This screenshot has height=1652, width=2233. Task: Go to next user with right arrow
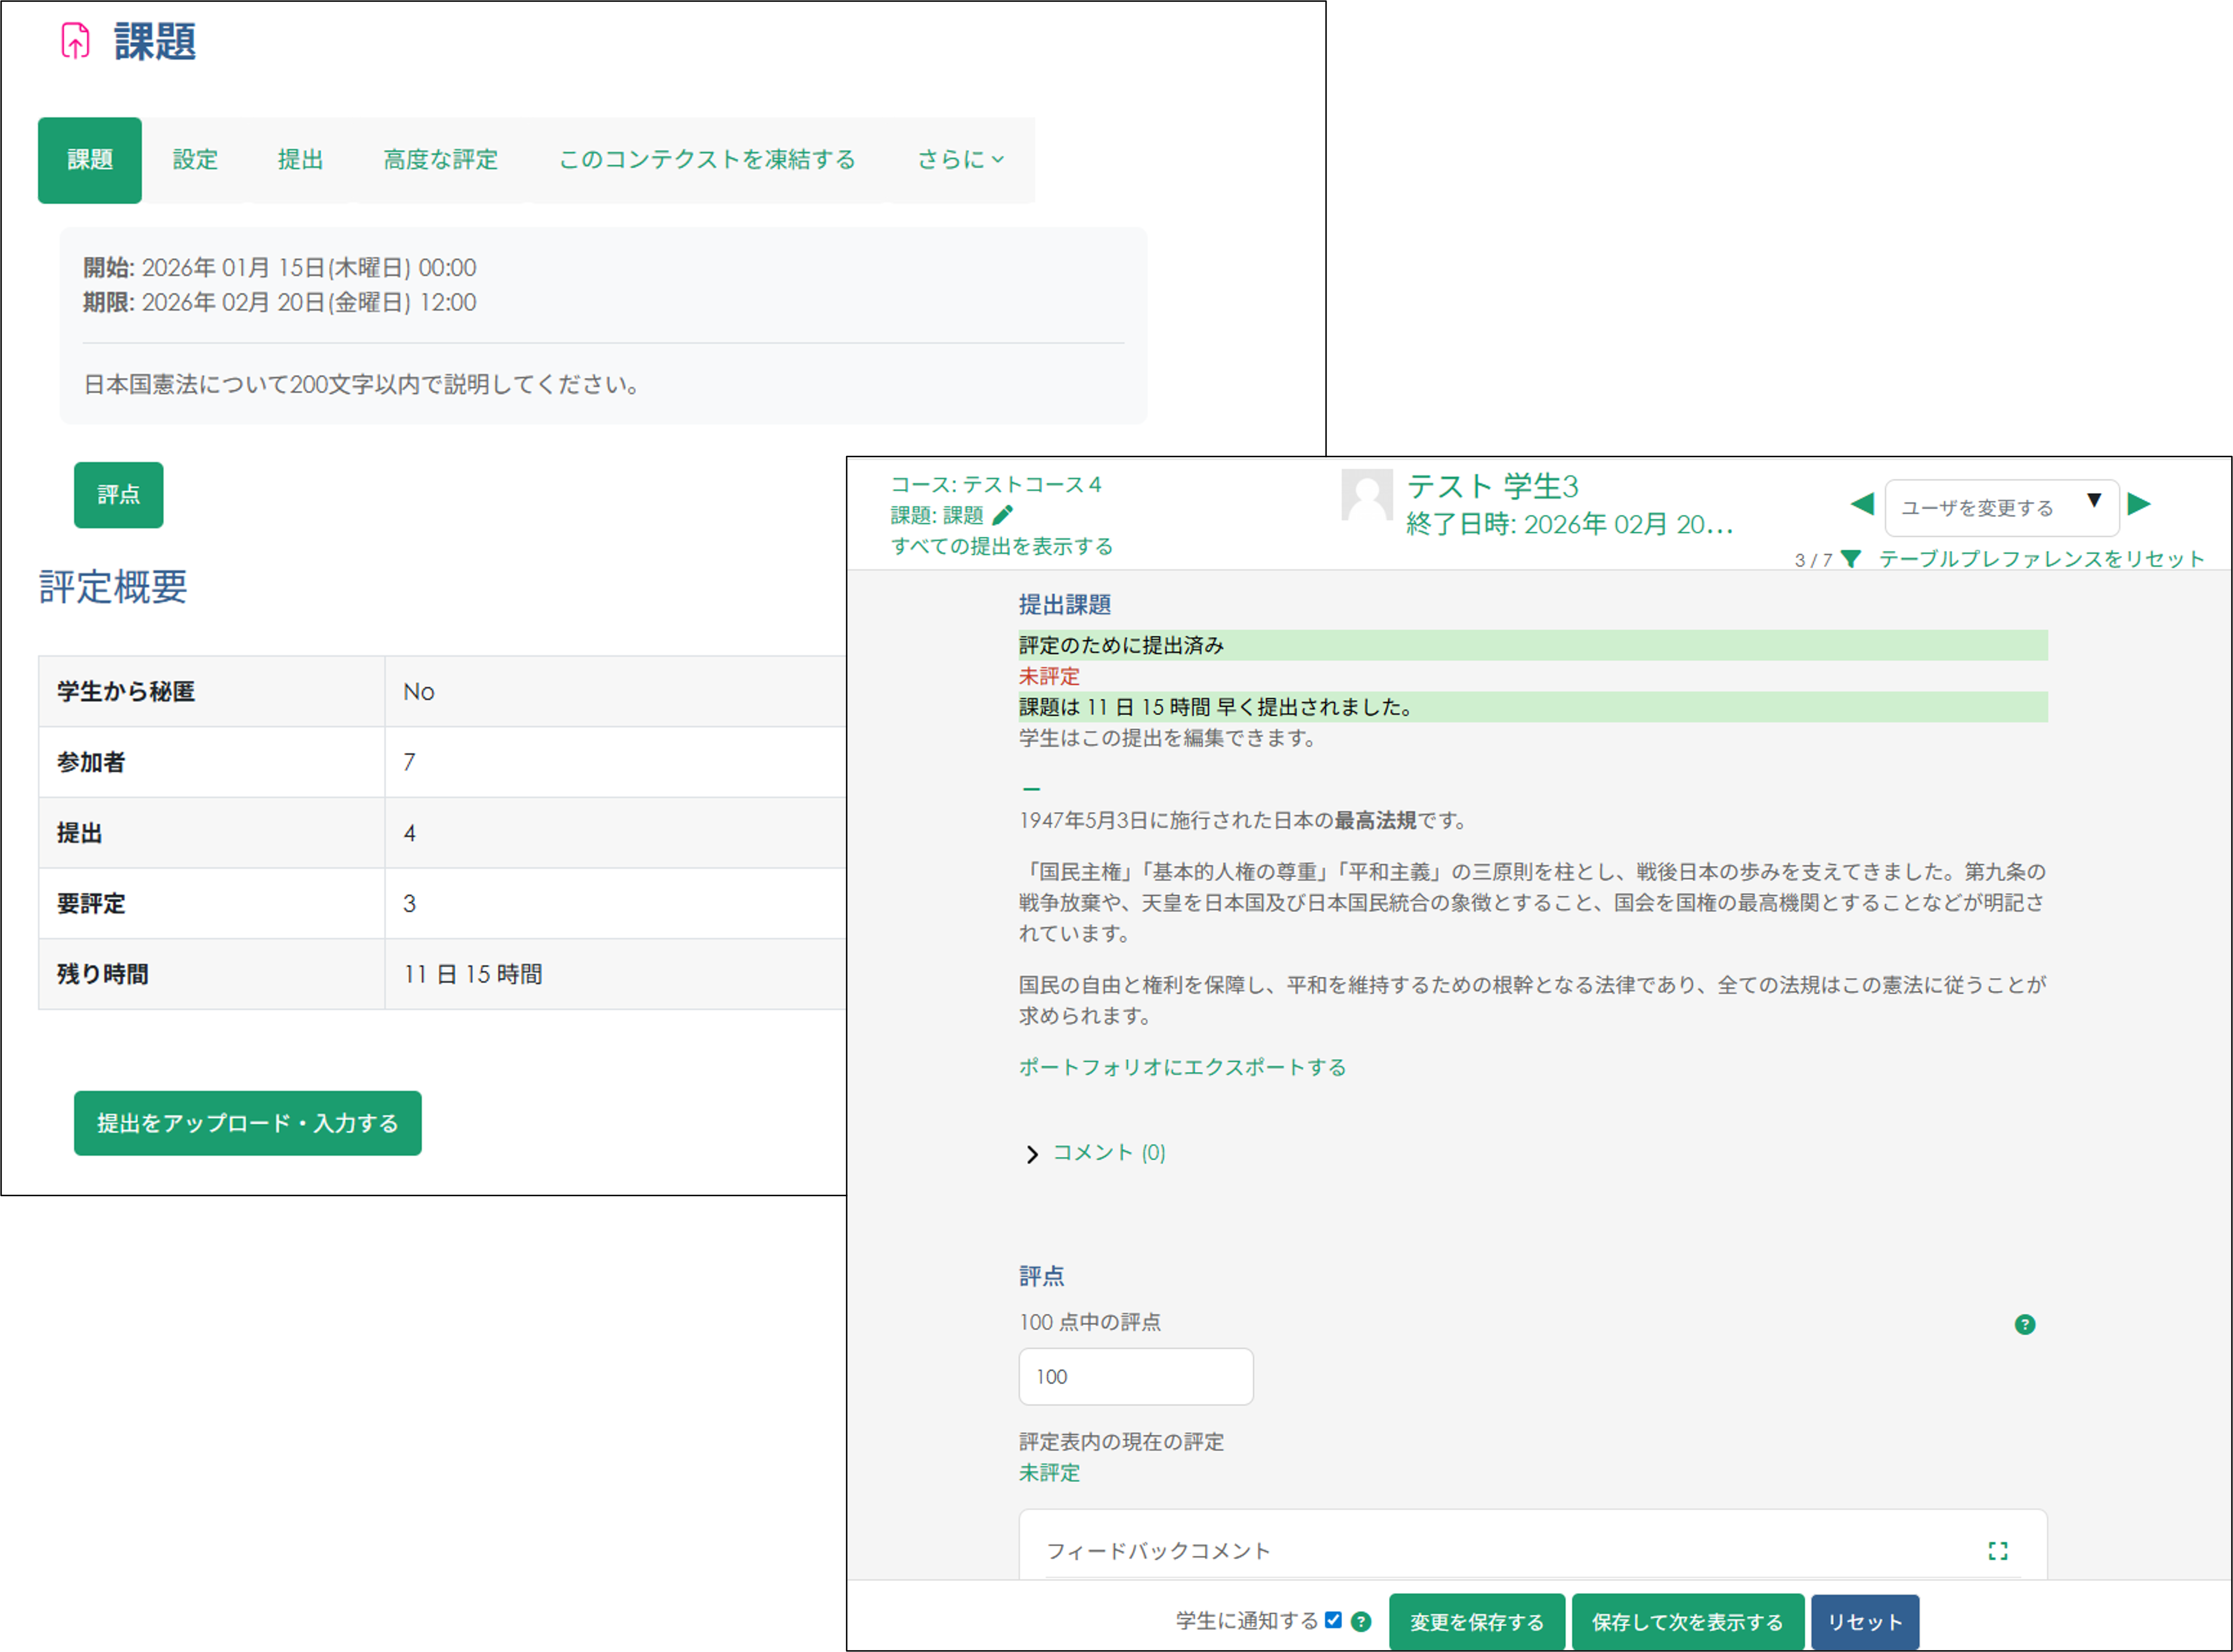[x=2139, y=504]
